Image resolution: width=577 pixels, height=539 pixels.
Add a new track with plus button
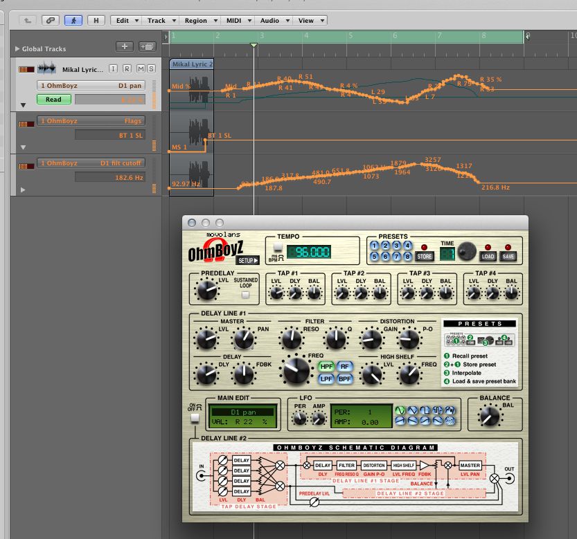125,46
